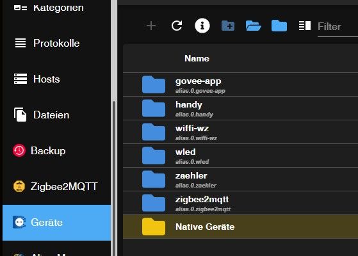Screen dimensions: 358x256
Task: Click the collapse all folders icon
Action: coord(279,26)
